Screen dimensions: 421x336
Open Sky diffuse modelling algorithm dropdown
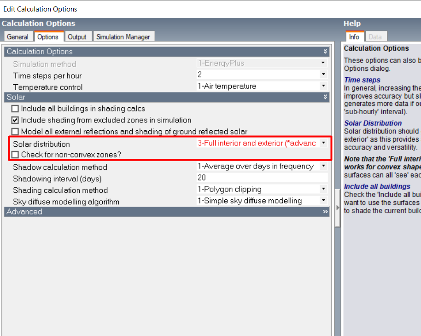point(323,201)
